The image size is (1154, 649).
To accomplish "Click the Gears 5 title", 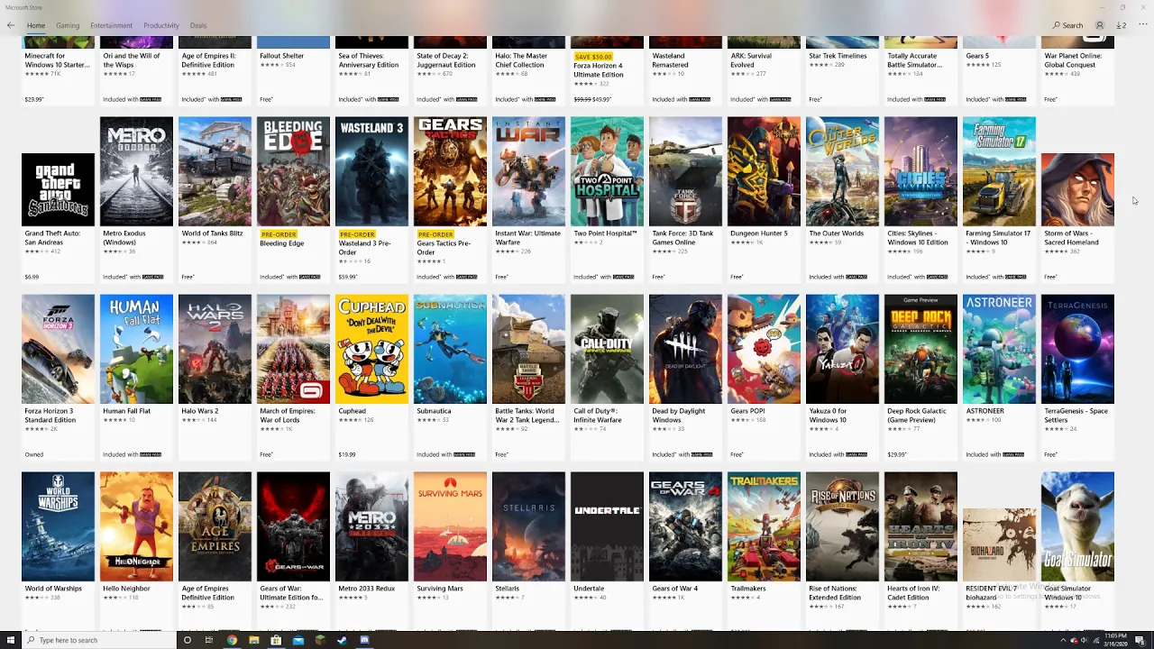I will [x=977, y=56].
